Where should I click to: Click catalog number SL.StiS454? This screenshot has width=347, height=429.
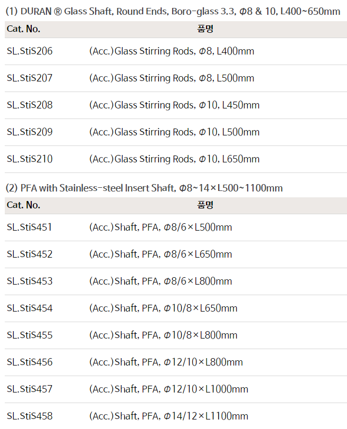(x=30, y=308)
